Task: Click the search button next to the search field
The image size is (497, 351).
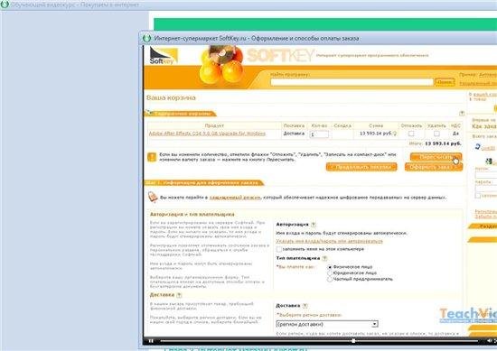Action: pyautogui.click(x=445, y=82)
